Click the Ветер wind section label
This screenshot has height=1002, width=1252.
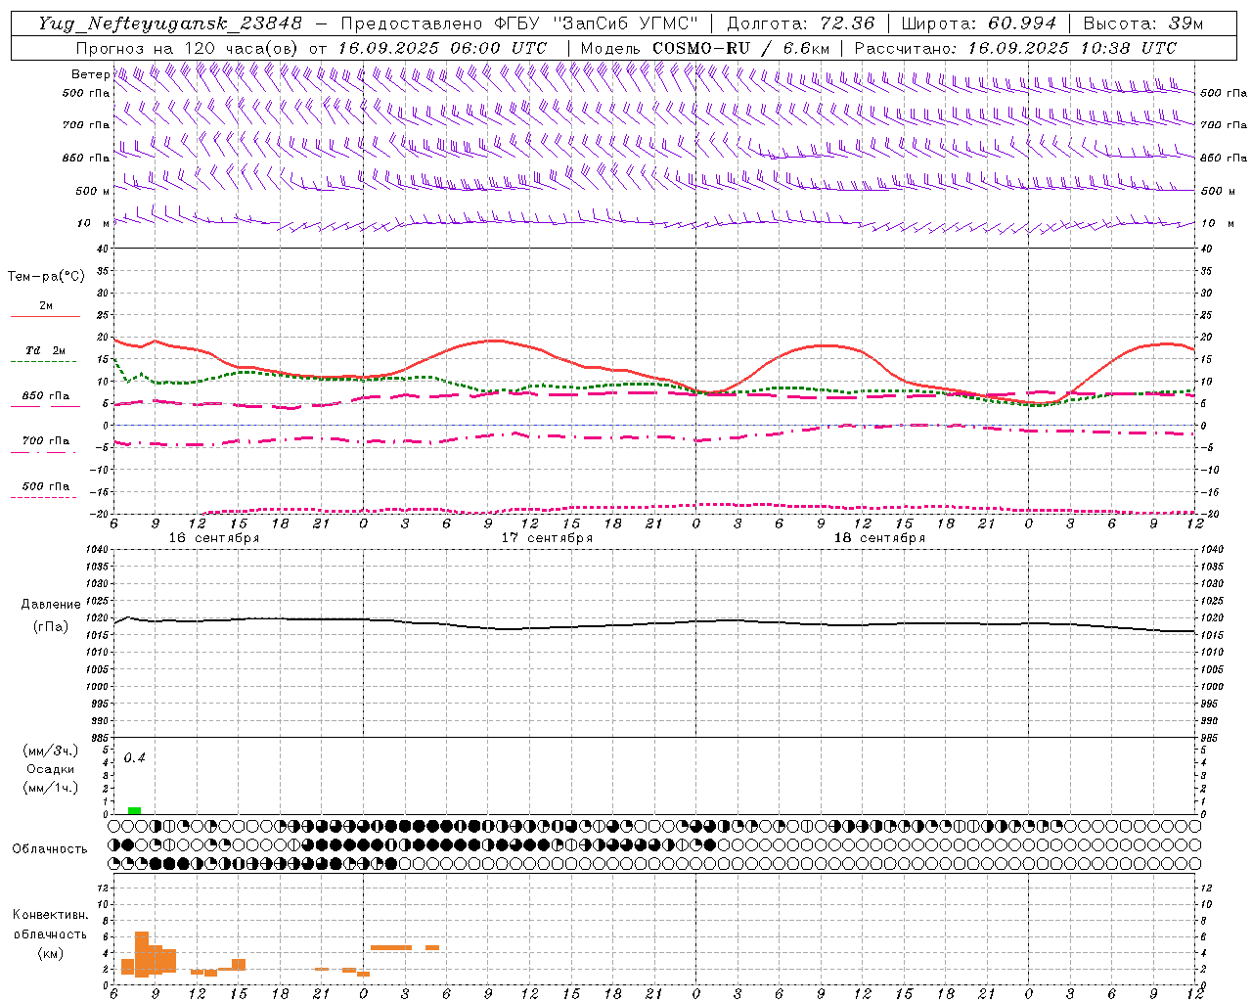tap(91, 74)
